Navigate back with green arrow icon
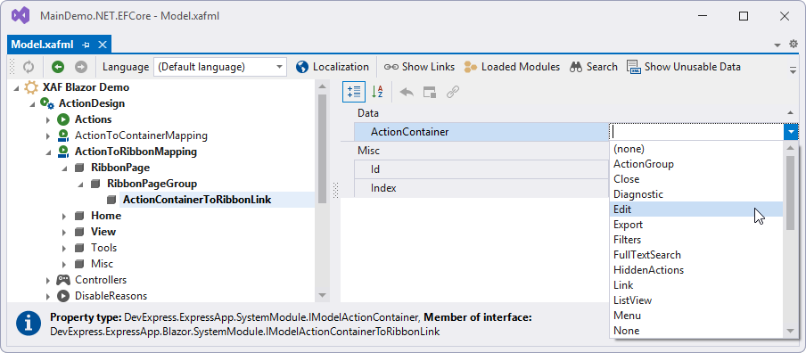Viewport: 806px width, 353px height. pos(58,67)
